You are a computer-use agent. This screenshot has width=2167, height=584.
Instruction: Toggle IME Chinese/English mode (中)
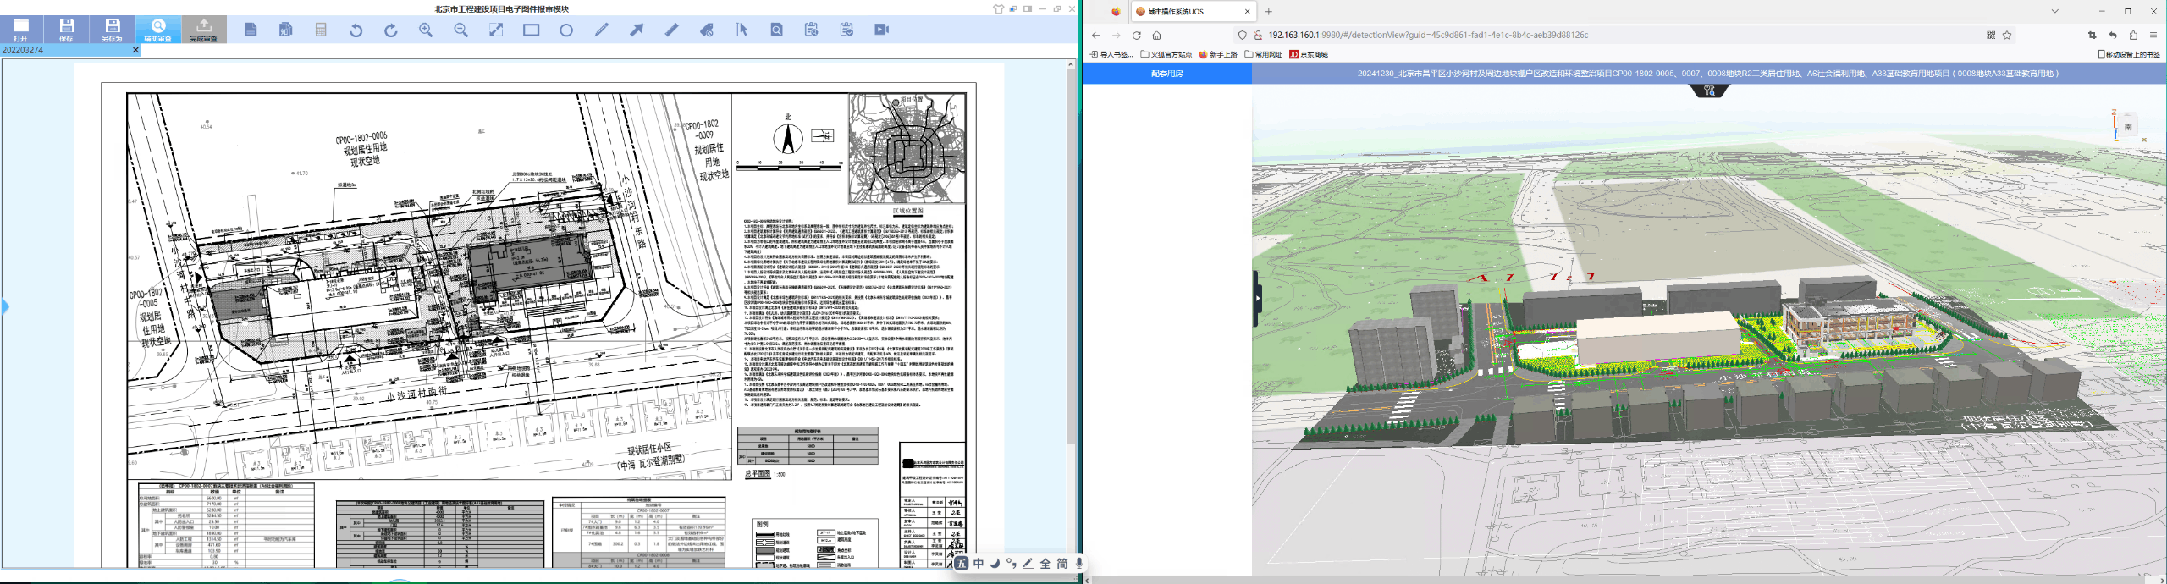click(979, 564)
